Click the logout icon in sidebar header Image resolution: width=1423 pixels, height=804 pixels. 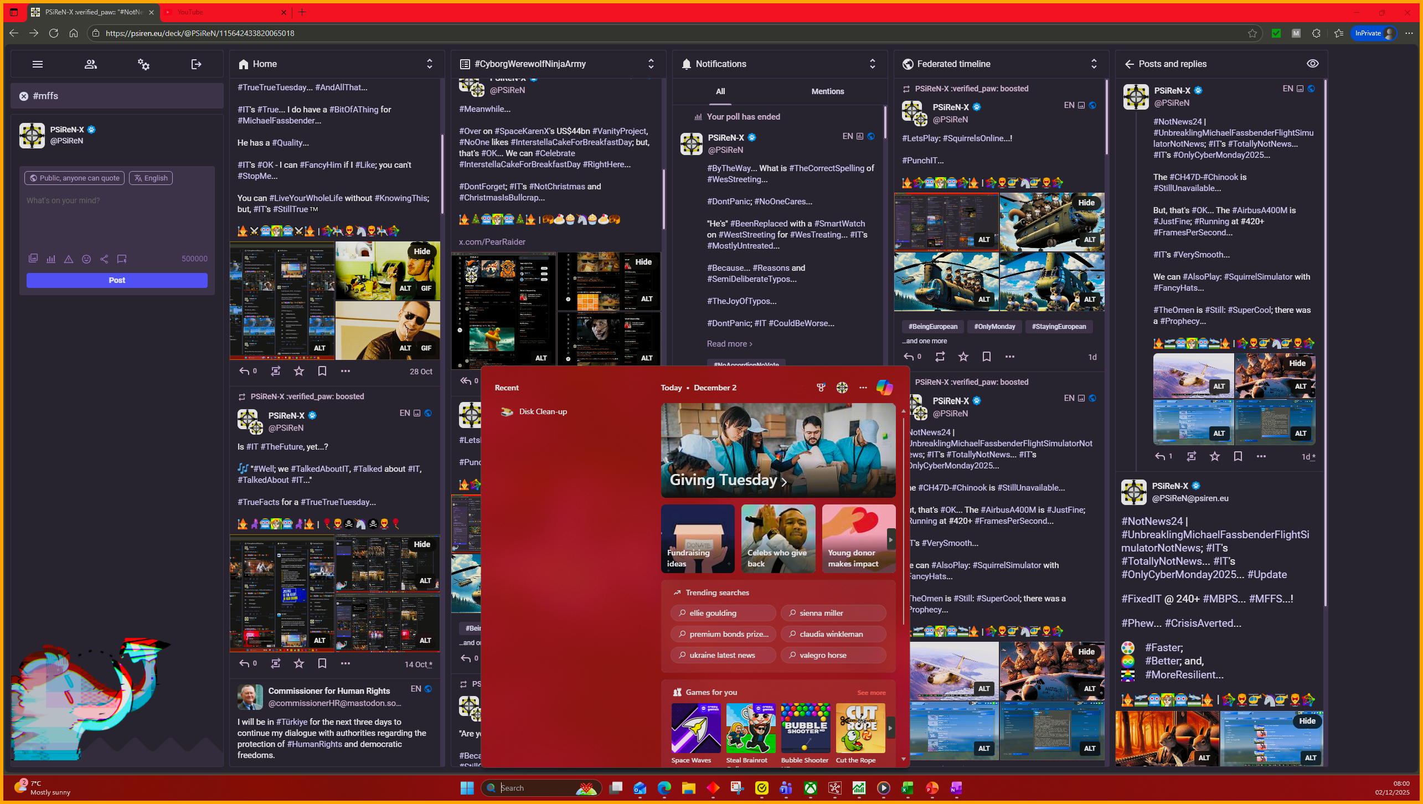tap(196, 64)
